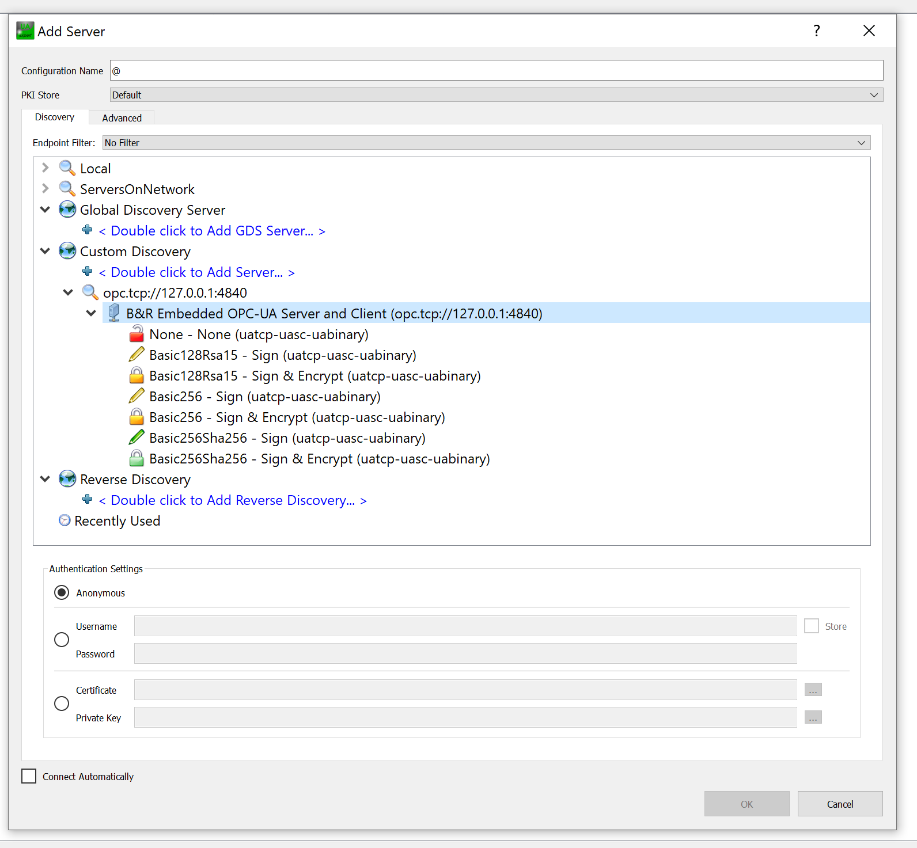Click the Local magnifier icon
The height and width of the screenshot is (848, 917).
tap(67, 168)
